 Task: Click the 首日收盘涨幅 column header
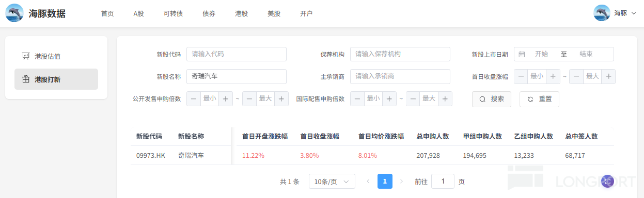click(320, 137)
